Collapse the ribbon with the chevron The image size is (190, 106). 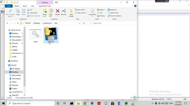(132, 6)
